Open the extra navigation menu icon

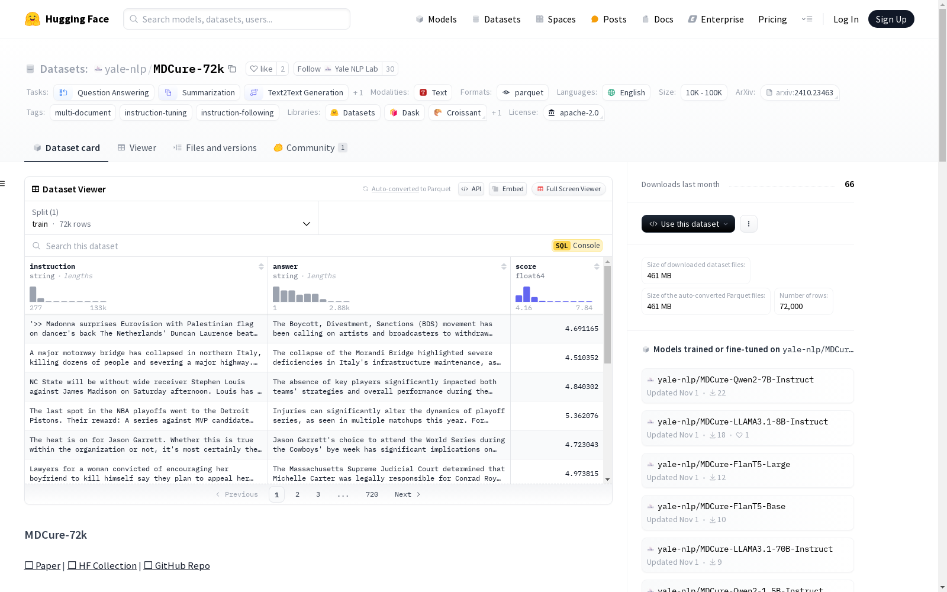[x=807, y=19]
